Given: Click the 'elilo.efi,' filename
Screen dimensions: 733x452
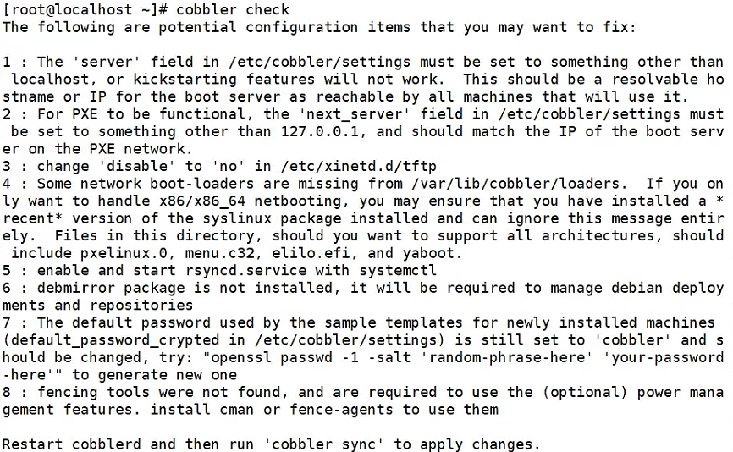Looking at the screenshot, I should tap(316, 253).
